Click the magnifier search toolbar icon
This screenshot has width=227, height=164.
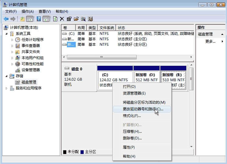click(x=83, y=19)
